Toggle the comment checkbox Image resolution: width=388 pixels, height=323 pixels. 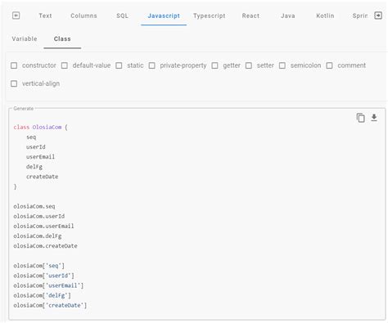coord(329,65)
